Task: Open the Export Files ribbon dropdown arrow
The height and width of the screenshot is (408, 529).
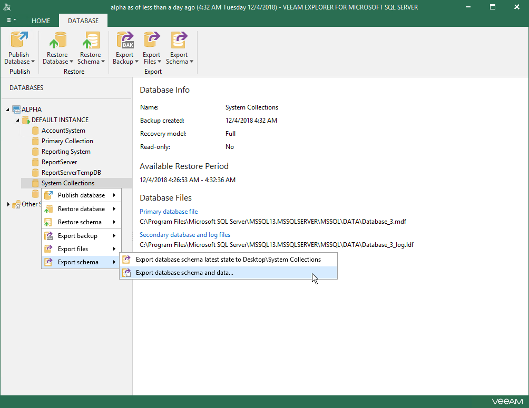Action: [159, 62]
